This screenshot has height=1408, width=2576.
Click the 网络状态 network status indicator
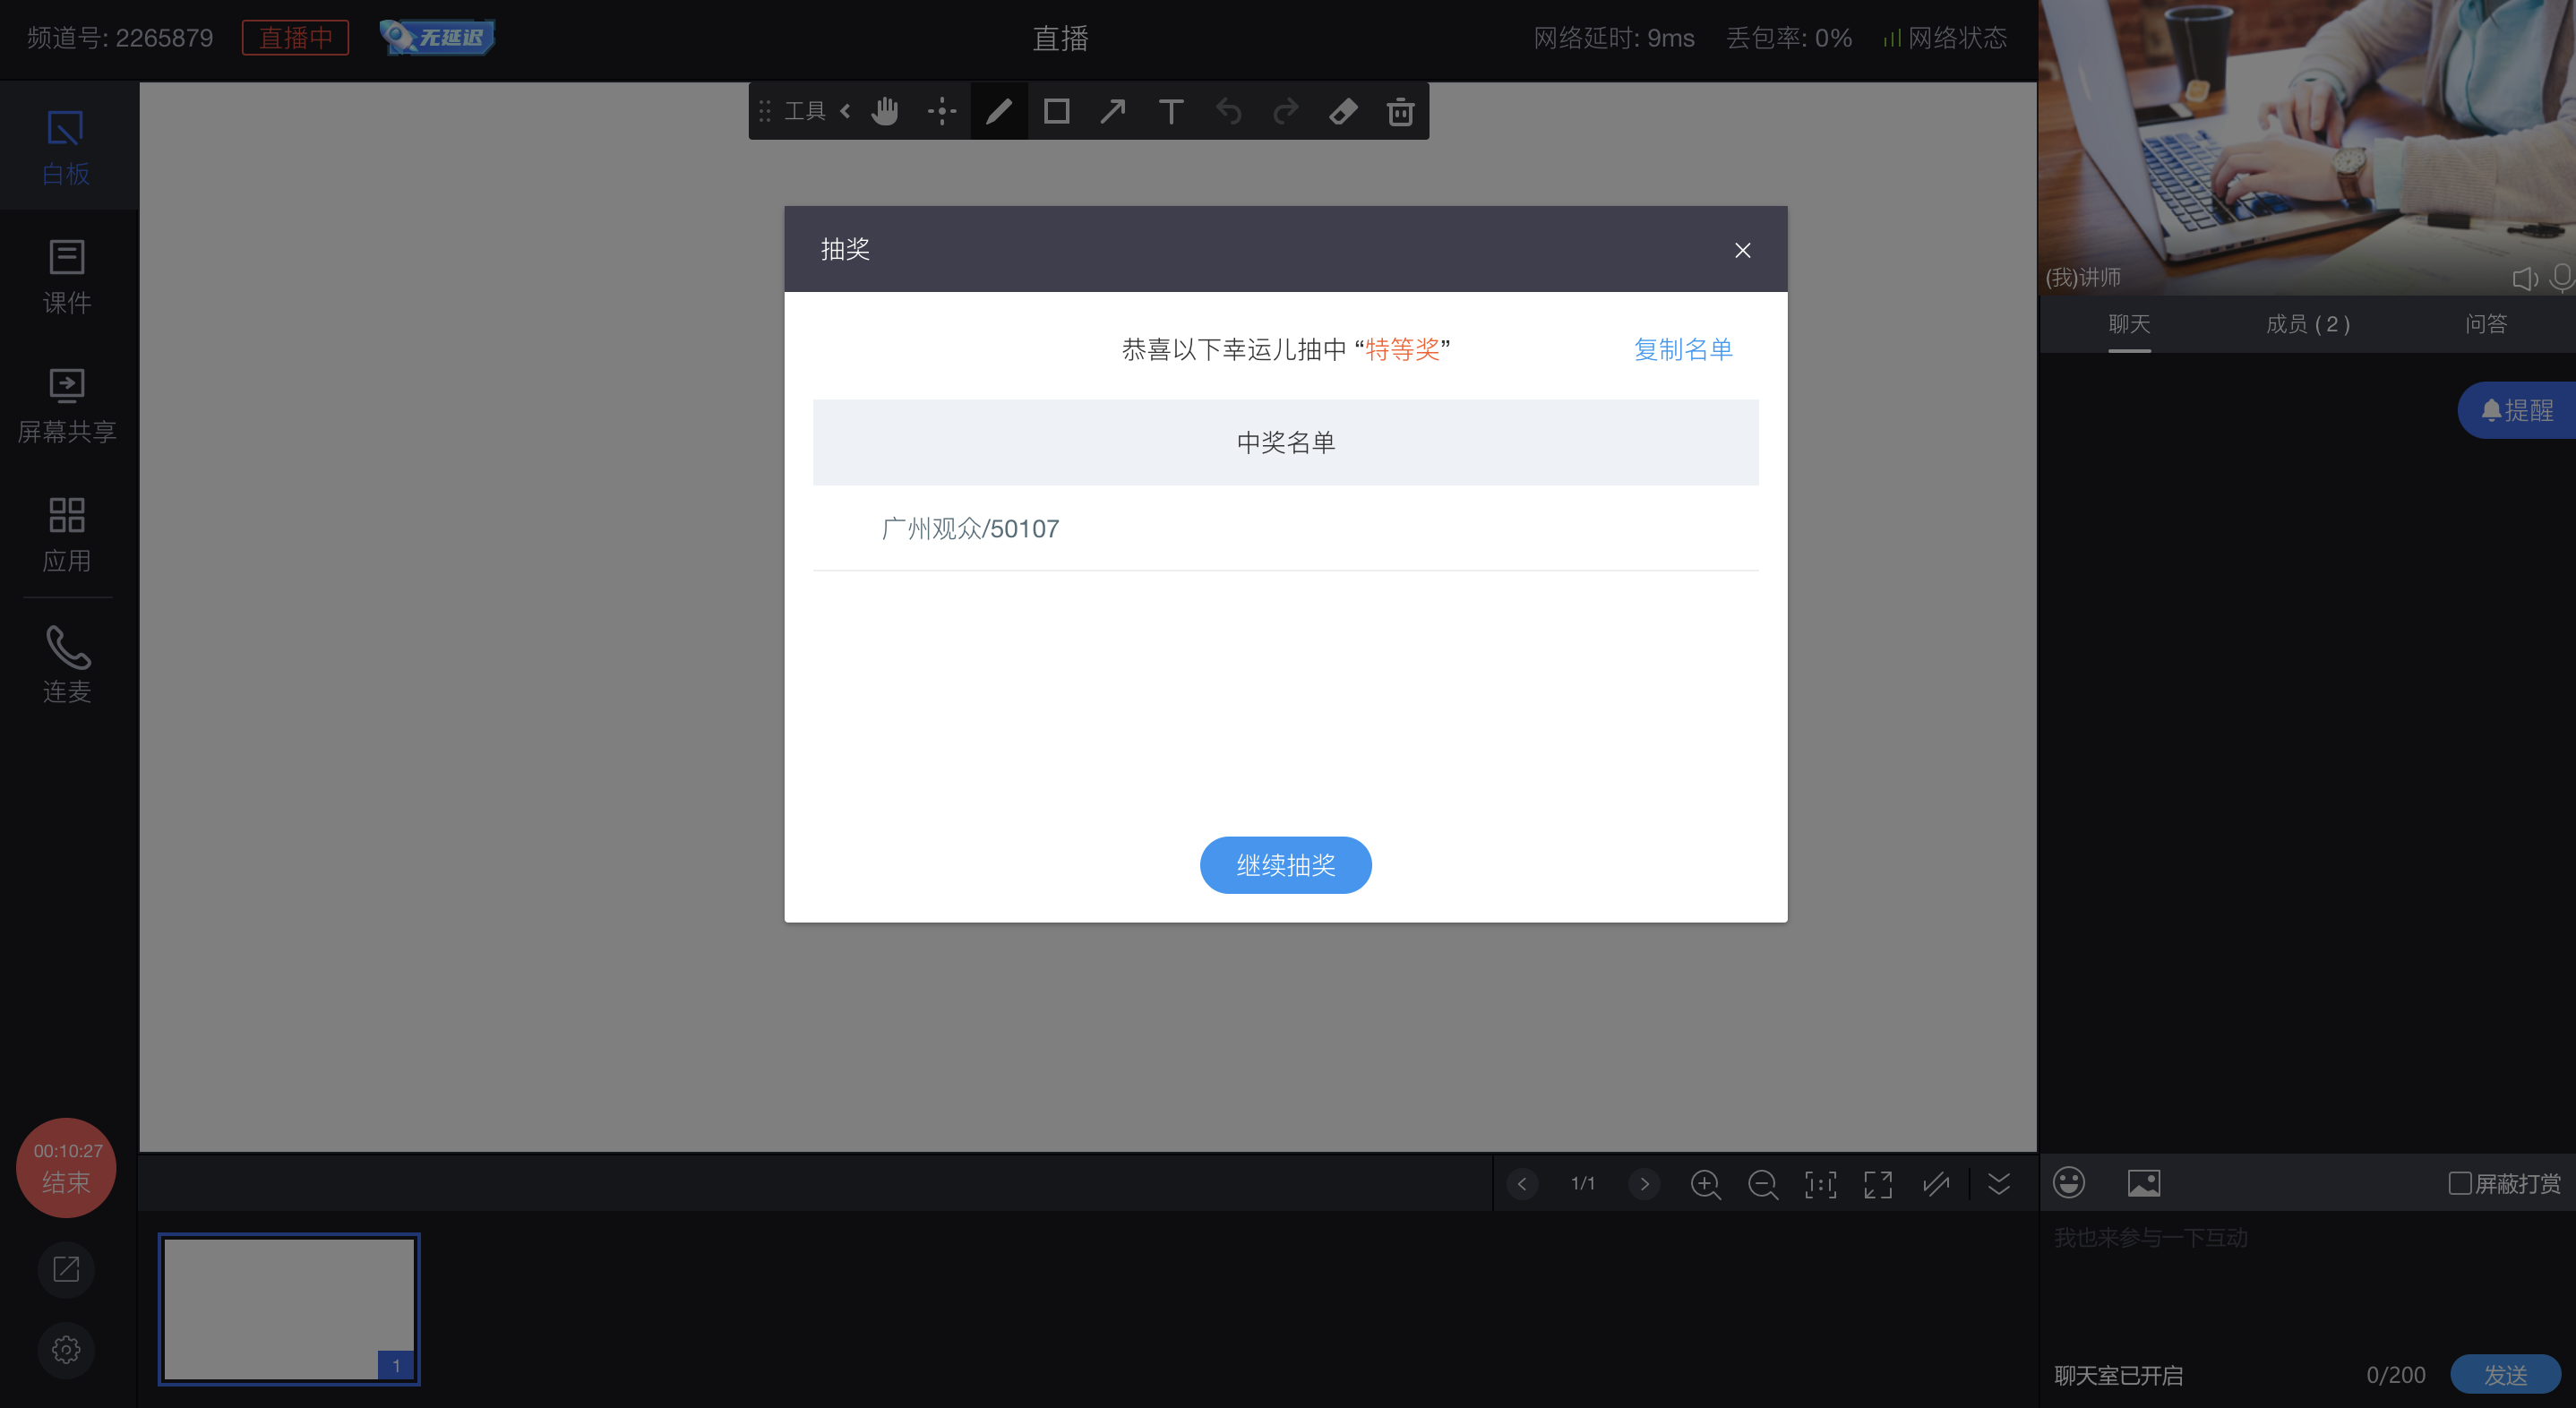tap(1944, 38)
